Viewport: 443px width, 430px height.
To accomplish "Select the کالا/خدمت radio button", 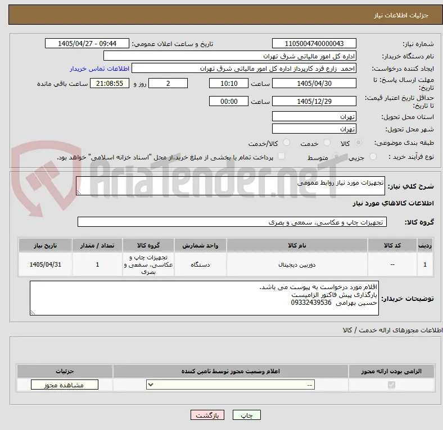I will coord(287,143).
